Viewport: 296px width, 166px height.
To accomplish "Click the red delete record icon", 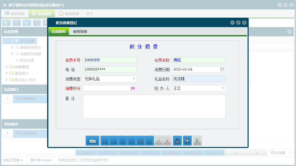I will [140, 140].
